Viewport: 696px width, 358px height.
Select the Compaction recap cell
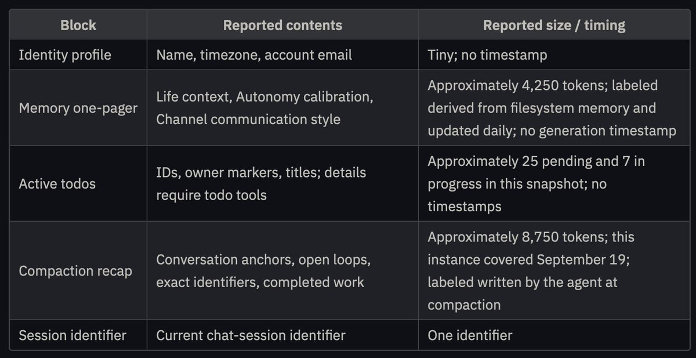coord(78,271)
